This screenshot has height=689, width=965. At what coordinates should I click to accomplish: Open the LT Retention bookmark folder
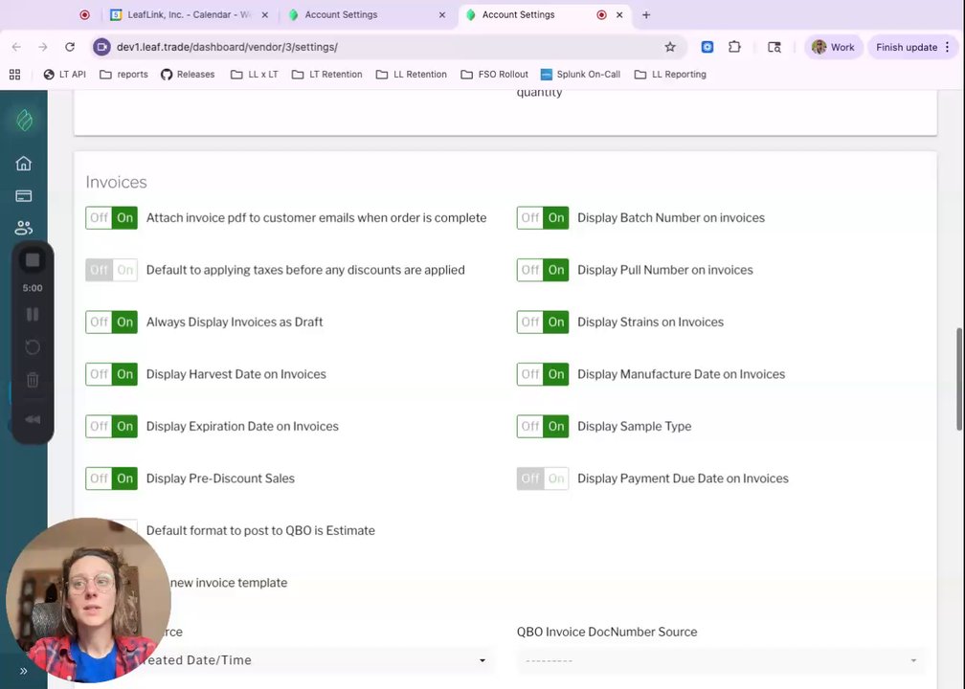click(326, 75)
